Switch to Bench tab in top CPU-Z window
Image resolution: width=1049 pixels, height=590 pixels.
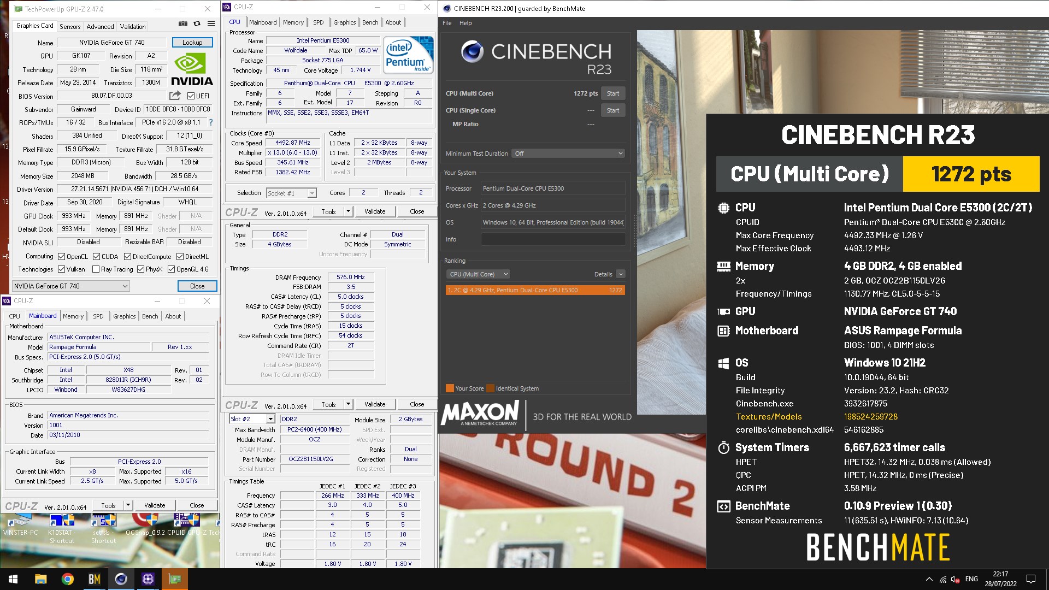pos(370,22)
